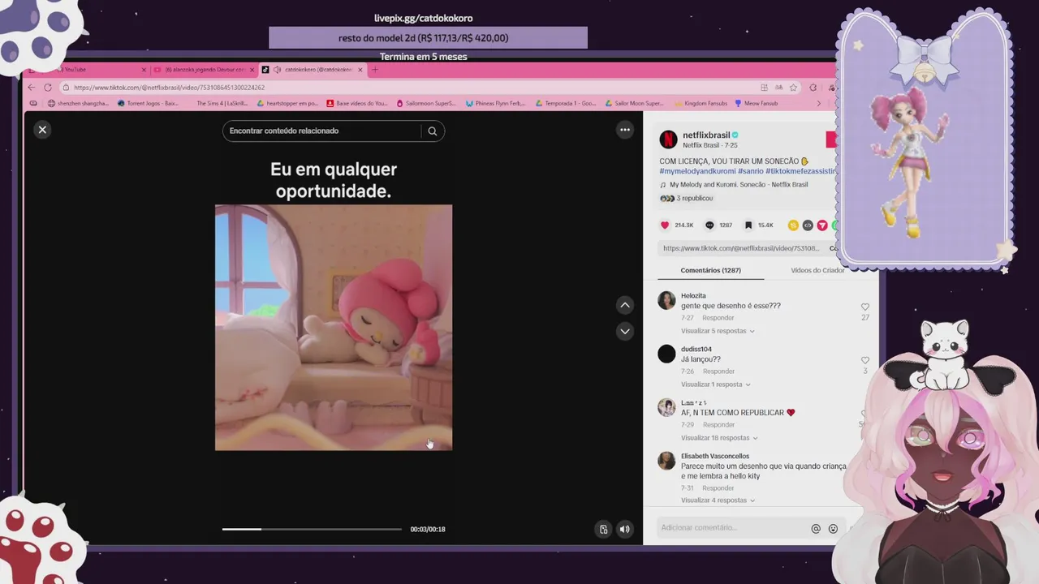Click the playing My Melody video
1039x584 pixels.
(x=334, y=328)
